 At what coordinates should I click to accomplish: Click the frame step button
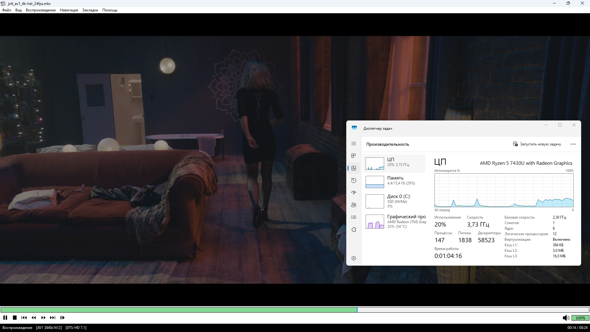62,318
